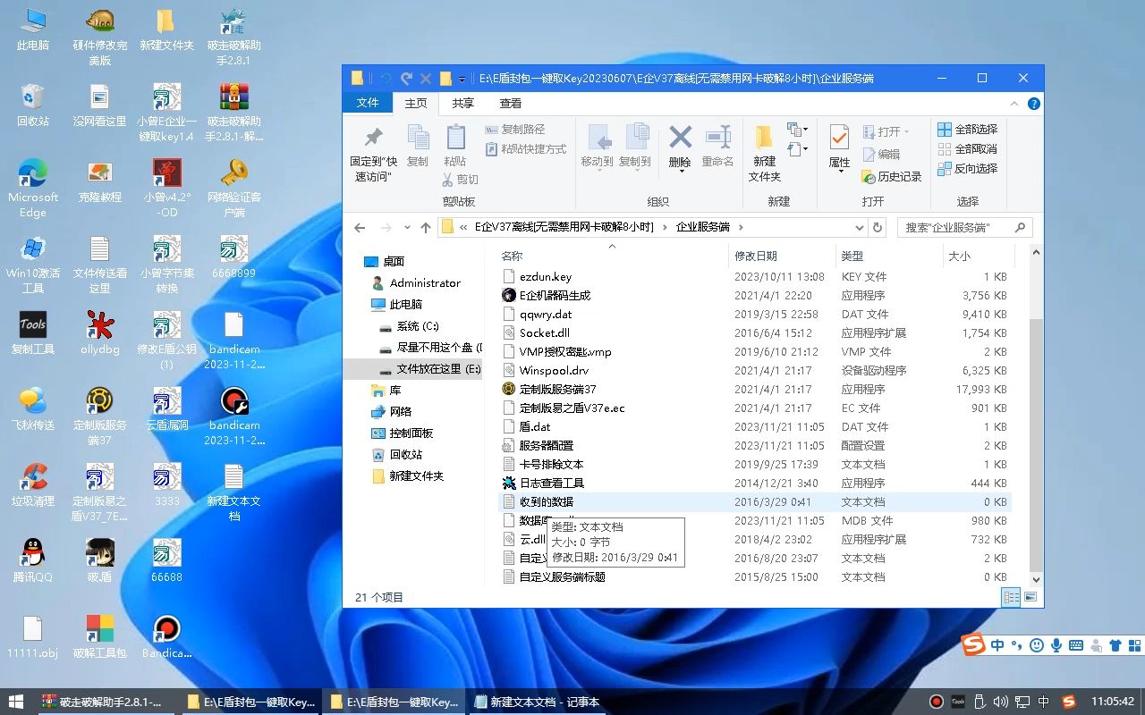Select 控制面板 in the navigation pane

[x=411, y=433]
